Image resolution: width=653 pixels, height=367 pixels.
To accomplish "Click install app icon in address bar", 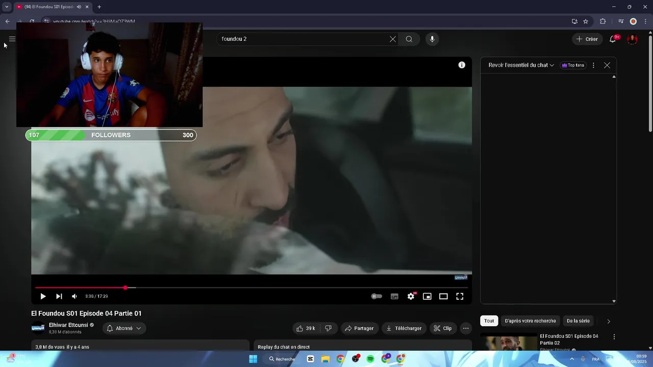I will 574,21.
